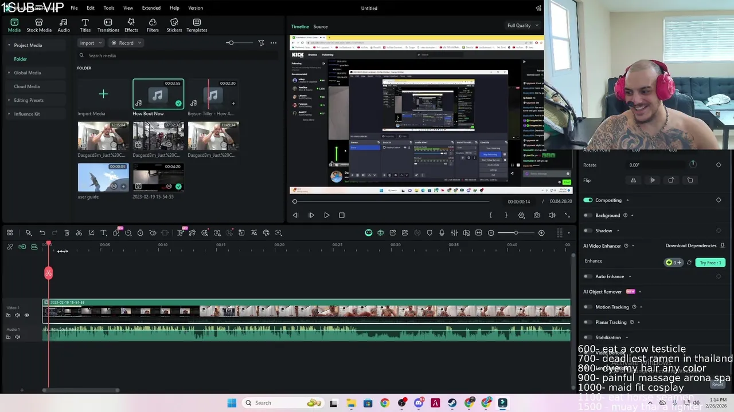Open the audio mixer
Image resolution: width=734 pixels, height=412 pixels.
click(454, 233)
